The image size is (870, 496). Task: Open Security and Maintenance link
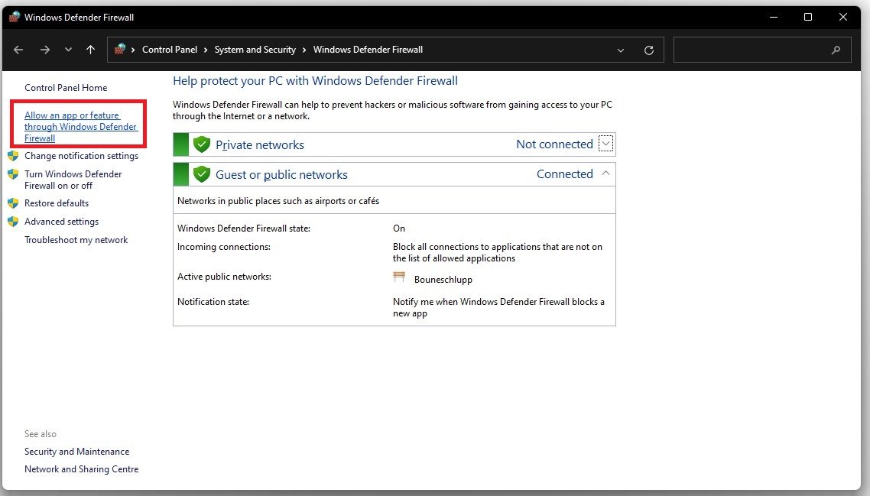[x=76, y=452]
